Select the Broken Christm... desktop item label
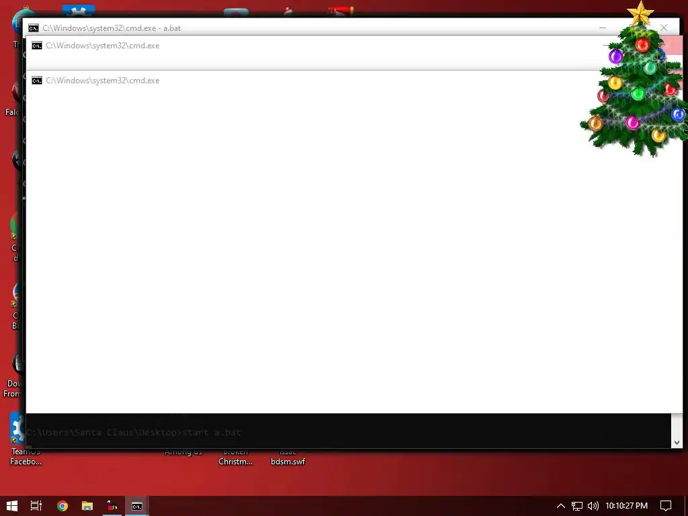 [236, 457]
